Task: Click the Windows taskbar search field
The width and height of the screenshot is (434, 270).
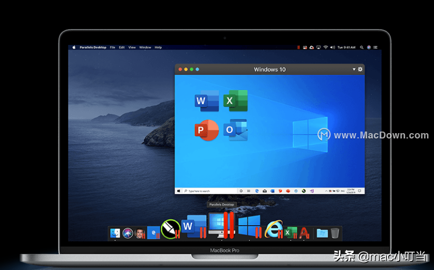Action: tap(210, 191)
